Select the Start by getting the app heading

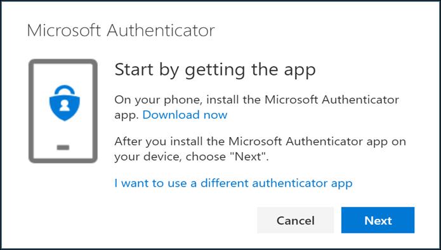pos(215,70)
